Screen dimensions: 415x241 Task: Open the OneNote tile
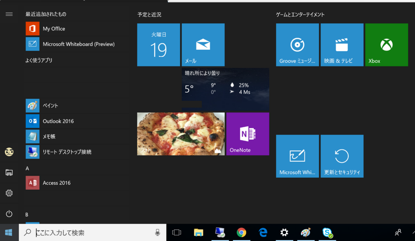point(248,134)
